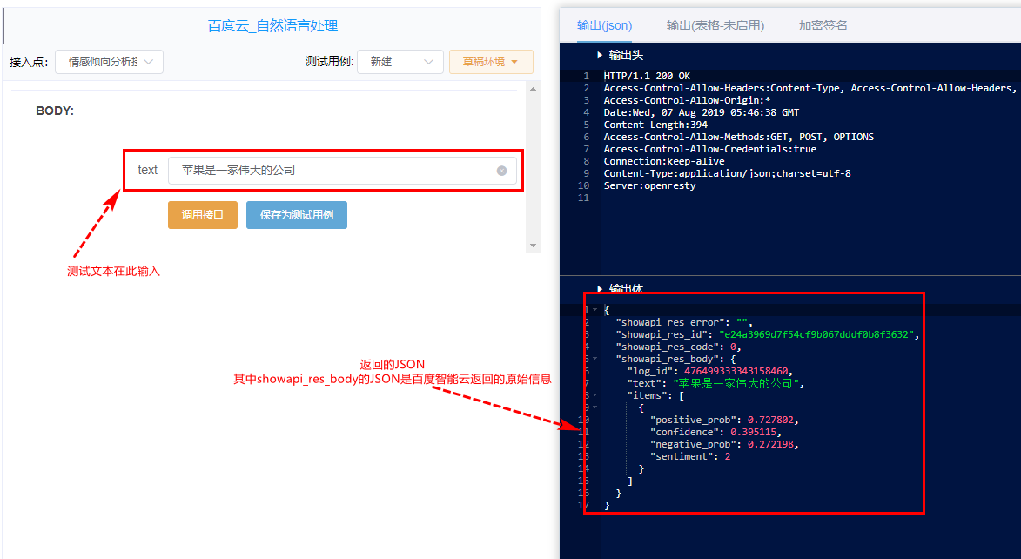Viewport: 1021px width, 559px height.
Task: Click the showapi_res_id value string
Action: pos(817,335)
